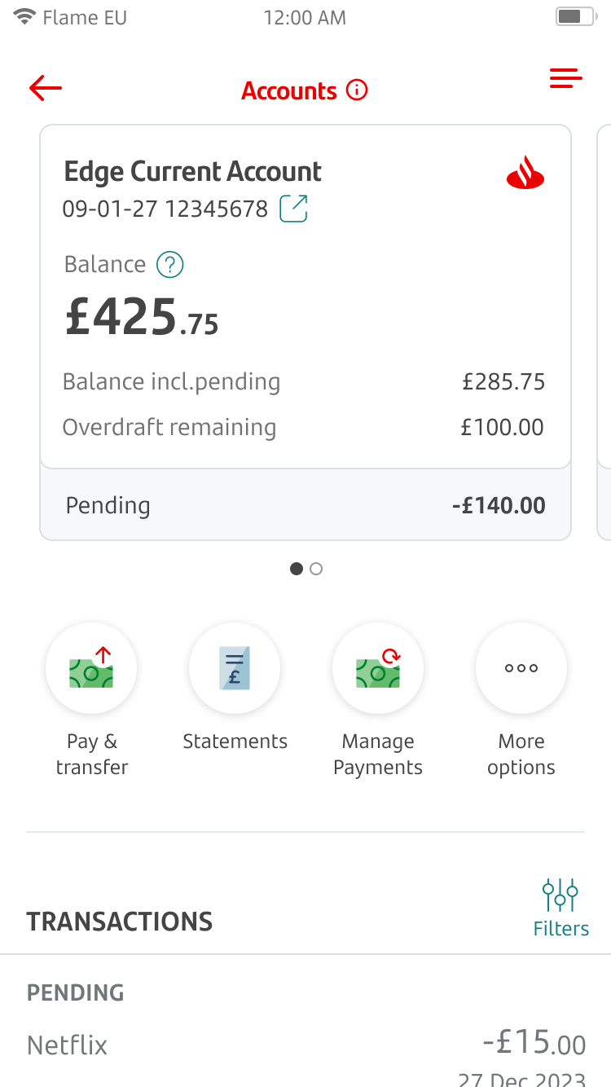Open transaction Filters
611x1087 pixels.
(560, 908)
